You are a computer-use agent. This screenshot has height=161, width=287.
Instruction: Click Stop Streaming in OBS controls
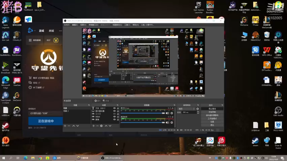pos(212,109)
